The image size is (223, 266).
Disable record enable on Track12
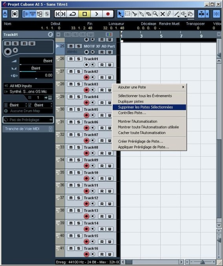[x=86, y=204]
